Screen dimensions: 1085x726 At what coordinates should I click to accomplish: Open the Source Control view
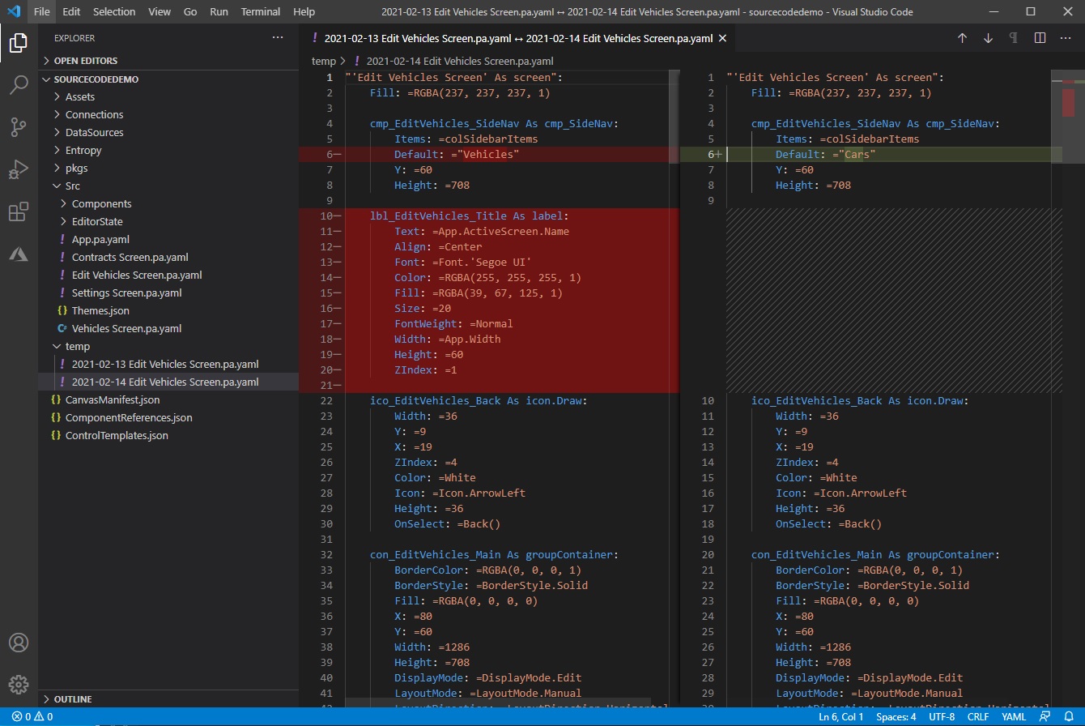[x=19, y=127]
